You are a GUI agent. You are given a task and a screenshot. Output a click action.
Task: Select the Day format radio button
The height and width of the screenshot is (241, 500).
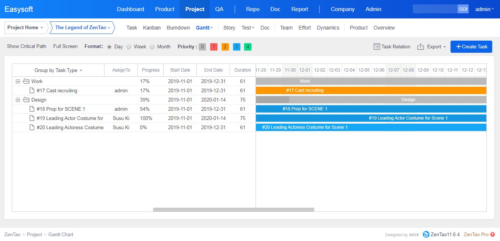tap(109, 47)
